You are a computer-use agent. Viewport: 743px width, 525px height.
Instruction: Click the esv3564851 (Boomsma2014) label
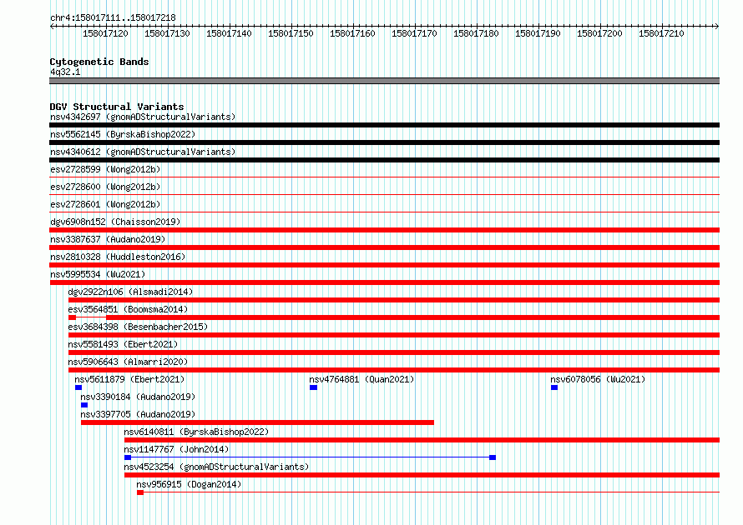(x=128, y=309)
